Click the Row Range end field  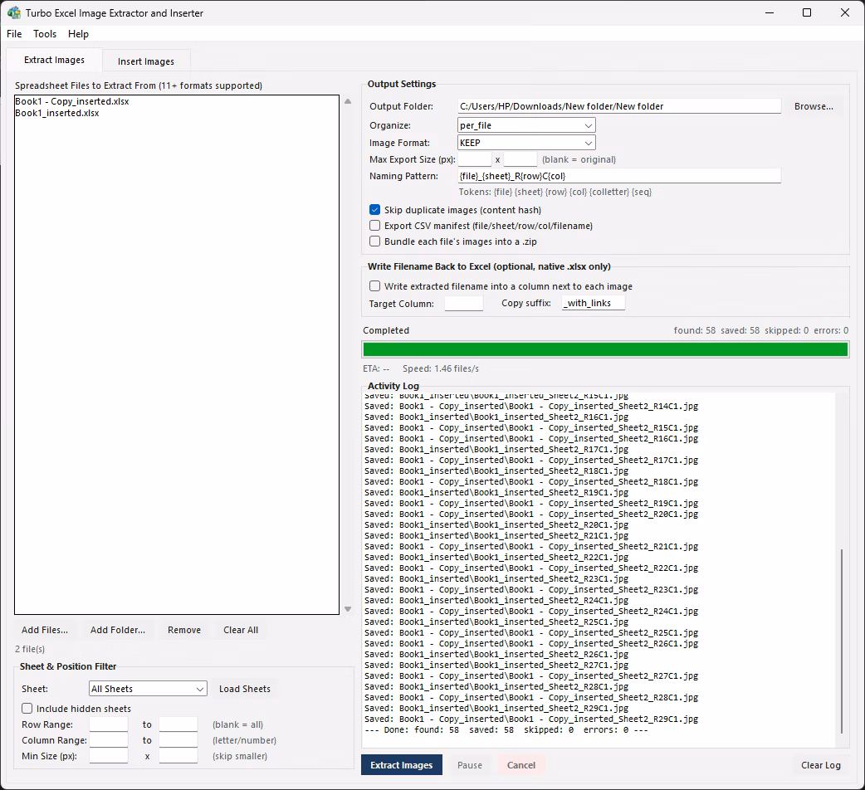coord(178,724)
